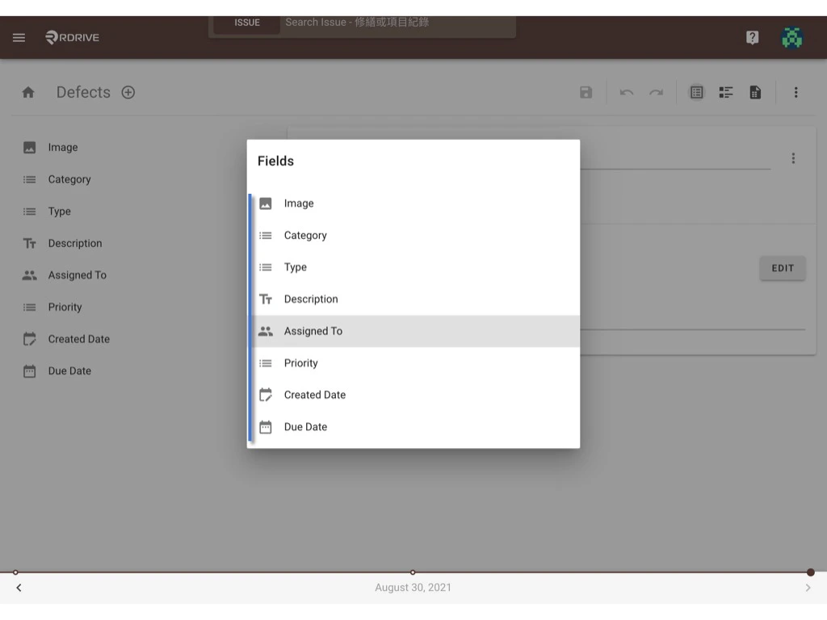
Task: Click the undo arrow icon
Action: pos(627,92)
